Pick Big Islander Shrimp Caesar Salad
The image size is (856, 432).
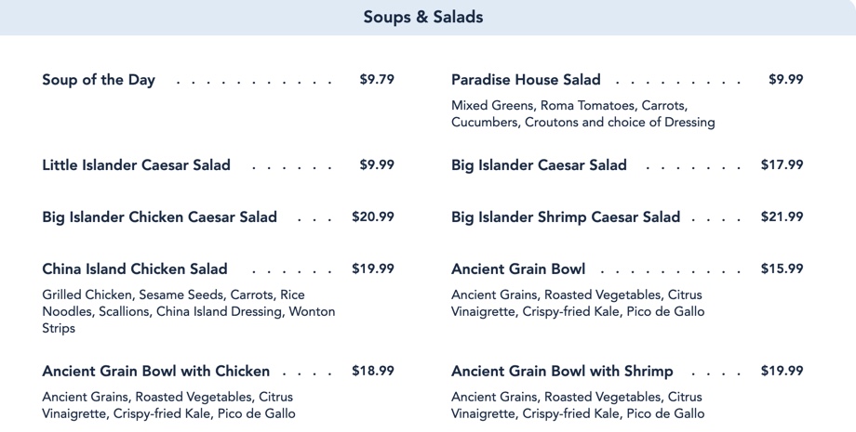pos(566,217)
